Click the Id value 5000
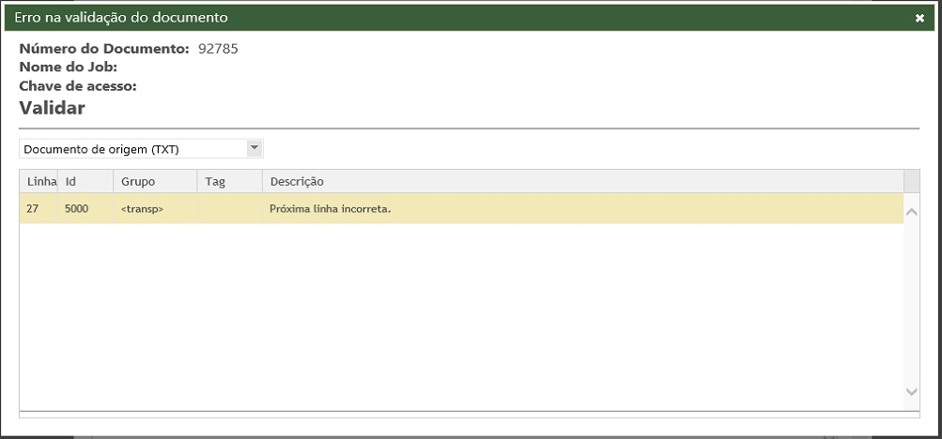This screenshot has height=439, width=942. tap(77, 209)
